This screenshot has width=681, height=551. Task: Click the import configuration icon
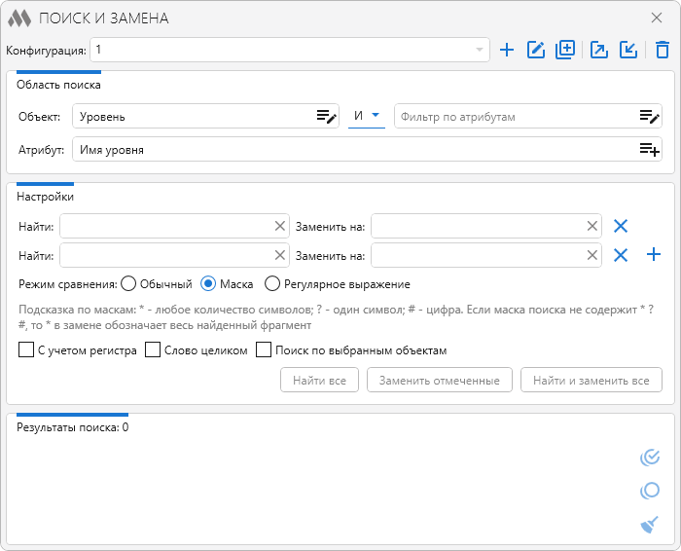pos(627,50)
